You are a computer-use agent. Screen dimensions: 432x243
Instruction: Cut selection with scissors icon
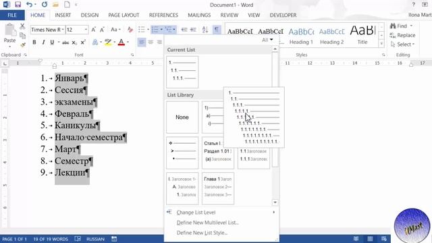[x=22, y=26]
